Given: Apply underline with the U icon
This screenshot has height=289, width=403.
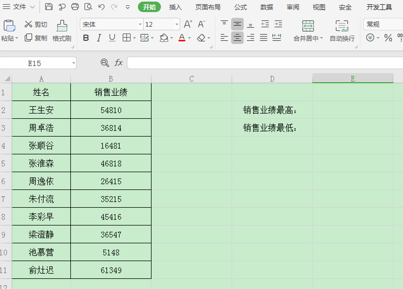Looking at the screenshot, I should [111, 36].
